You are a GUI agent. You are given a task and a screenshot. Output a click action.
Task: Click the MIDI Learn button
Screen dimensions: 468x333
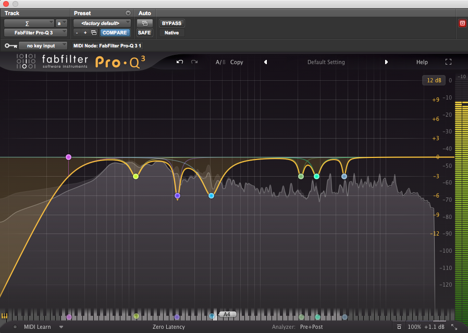point(38,327)
